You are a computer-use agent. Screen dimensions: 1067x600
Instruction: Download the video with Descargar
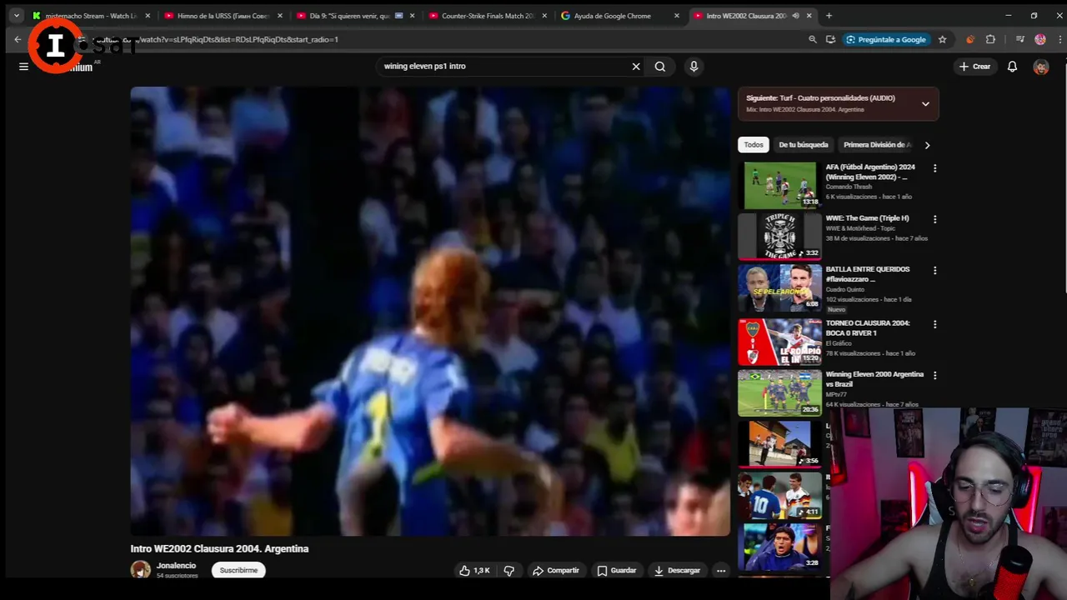point(677,571)
